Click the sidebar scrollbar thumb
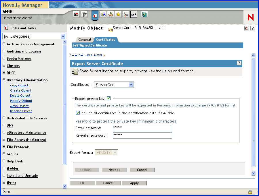Screen dimensions: 259x196 (x=64, y=104)
